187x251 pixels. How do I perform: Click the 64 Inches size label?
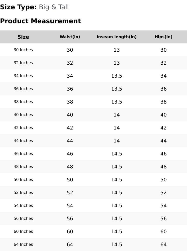23,245
